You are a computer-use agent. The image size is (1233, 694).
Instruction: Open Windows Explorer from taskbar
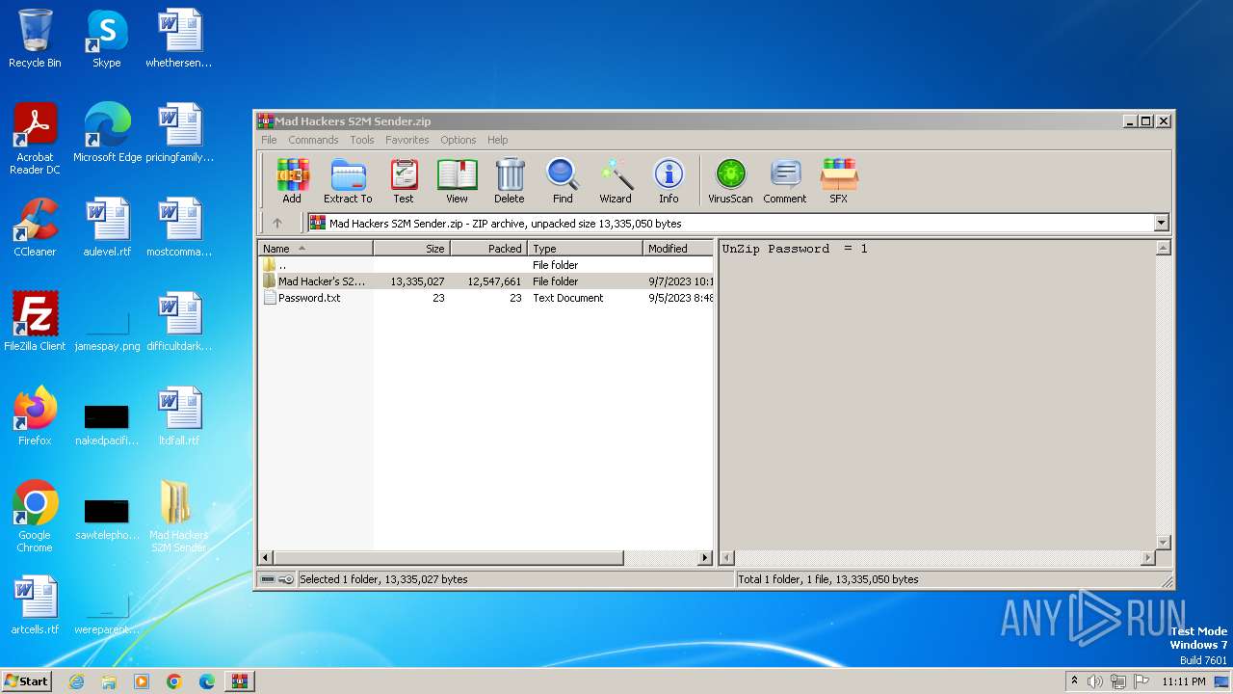click(x=109, y=681)
